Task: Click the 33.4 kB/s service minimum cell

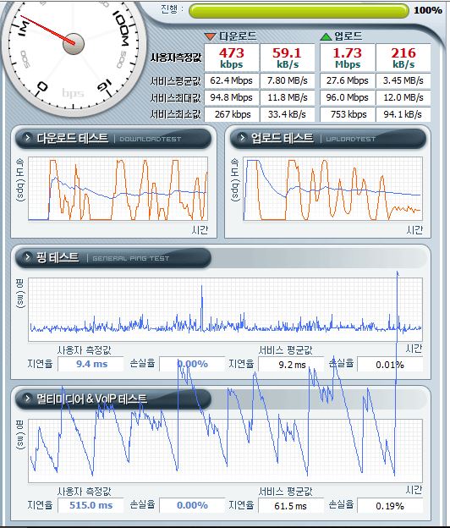Action: coord(288,114)
